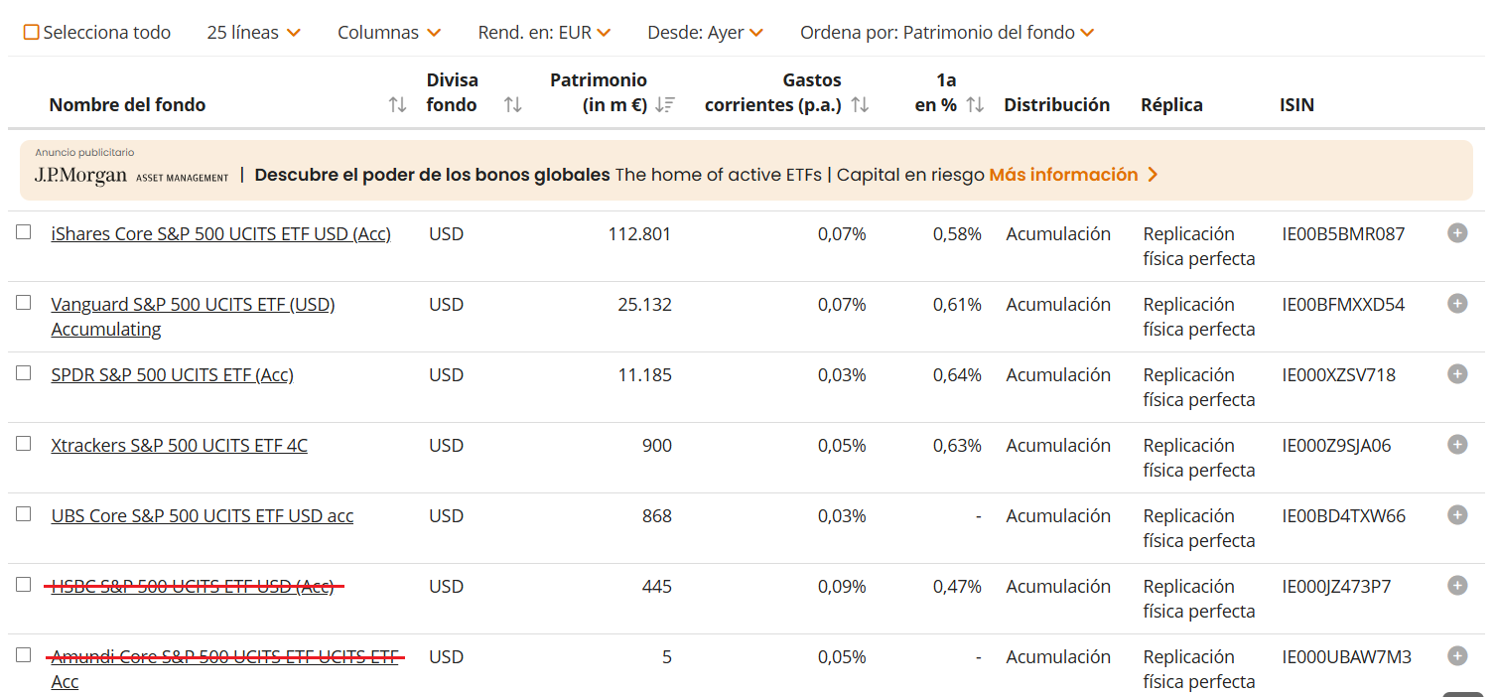The height and width of the screenshot is (697, 1496).
Task: Open the Amundi Core S&P 500 fund link
Action: [224, 657]
